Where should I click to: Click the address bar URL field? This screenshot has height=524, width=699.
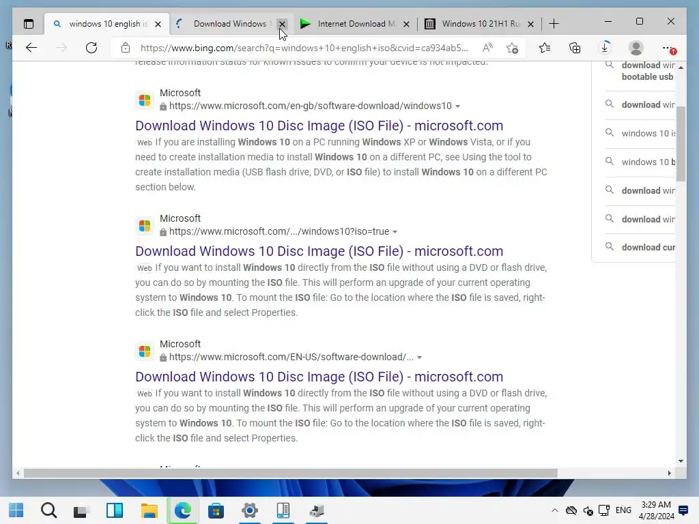[x=304, y=48]
